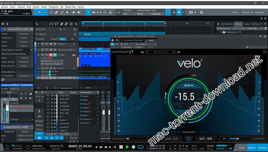Toggle record arm on Conga track
The image size is (268, 152).
tap(51, 55)
